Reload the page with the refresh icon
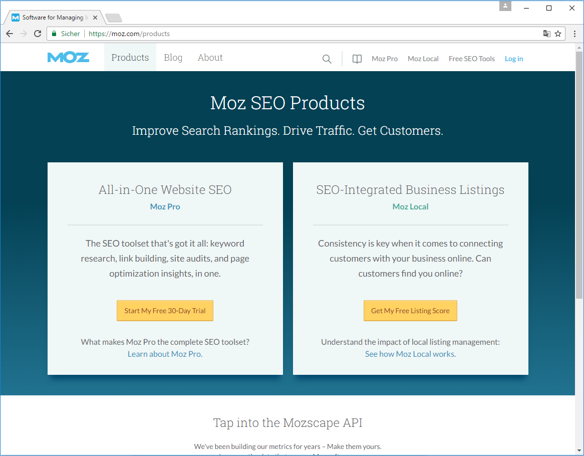Screen dimensions: 584x456 tap(38, 34)
